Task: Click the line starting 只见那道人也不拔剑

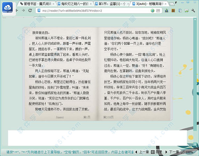Action: point(135,32)
